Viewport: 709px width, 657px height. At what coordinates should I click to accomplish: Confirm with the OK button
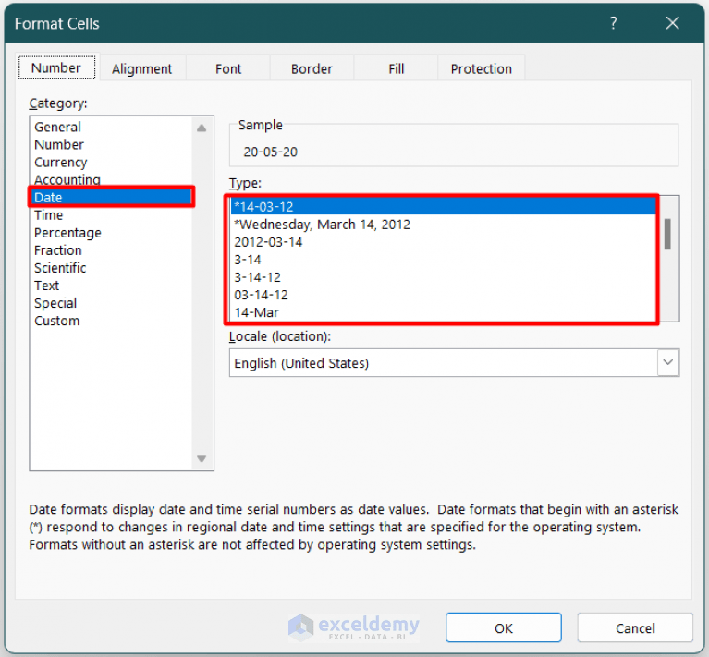503,627
